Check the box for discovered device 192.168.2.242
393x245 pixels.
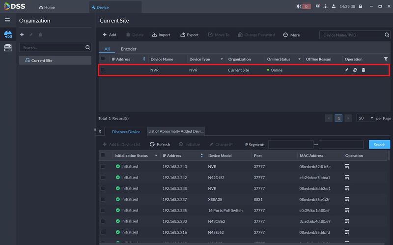(x=103, y=178)
